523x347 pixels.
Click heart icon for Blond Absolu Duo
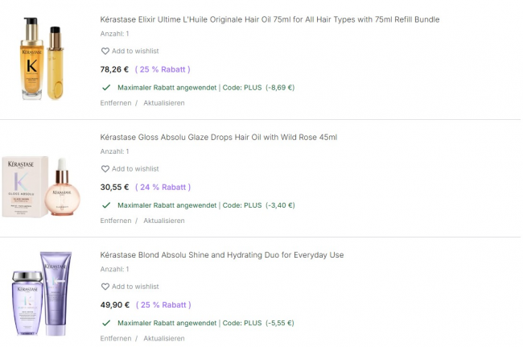(x=105, y=287)
